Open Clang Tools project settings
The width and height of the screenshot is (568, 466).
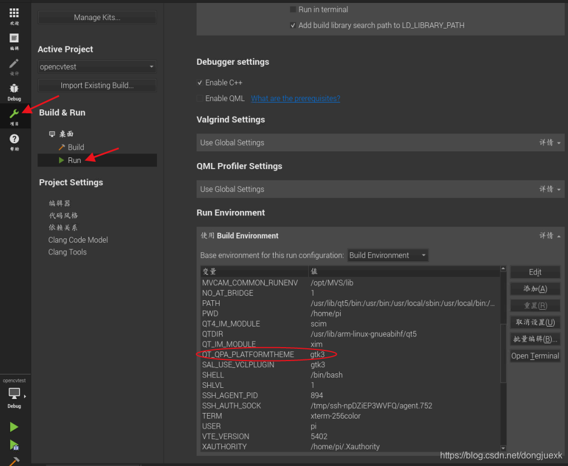67,252
